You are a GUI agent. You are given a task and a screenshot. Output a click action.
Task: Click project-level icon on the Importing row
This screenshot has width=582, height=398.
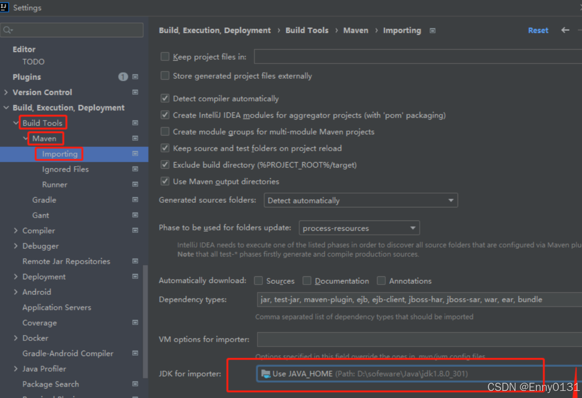pos(135,154)
